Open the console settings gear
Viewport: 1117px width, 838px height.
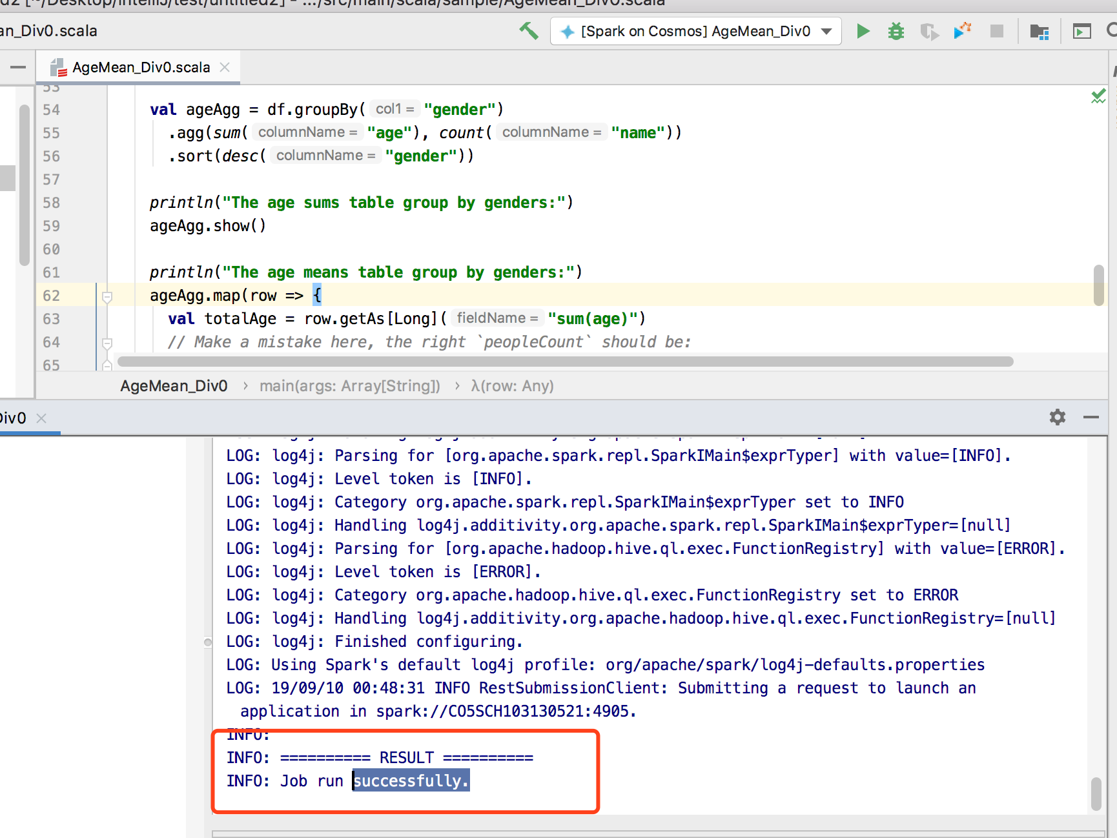[x=1057, y=417]
